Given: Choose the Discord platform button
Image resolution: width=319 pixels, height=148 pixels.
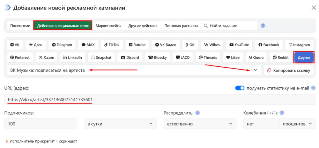Looking at the screenshot, I should coord(130,57).
